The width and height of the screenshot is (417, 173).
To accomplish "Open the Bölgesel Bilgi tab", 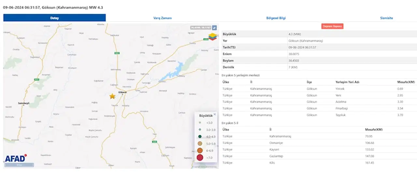I will click(x=276, y=18).
